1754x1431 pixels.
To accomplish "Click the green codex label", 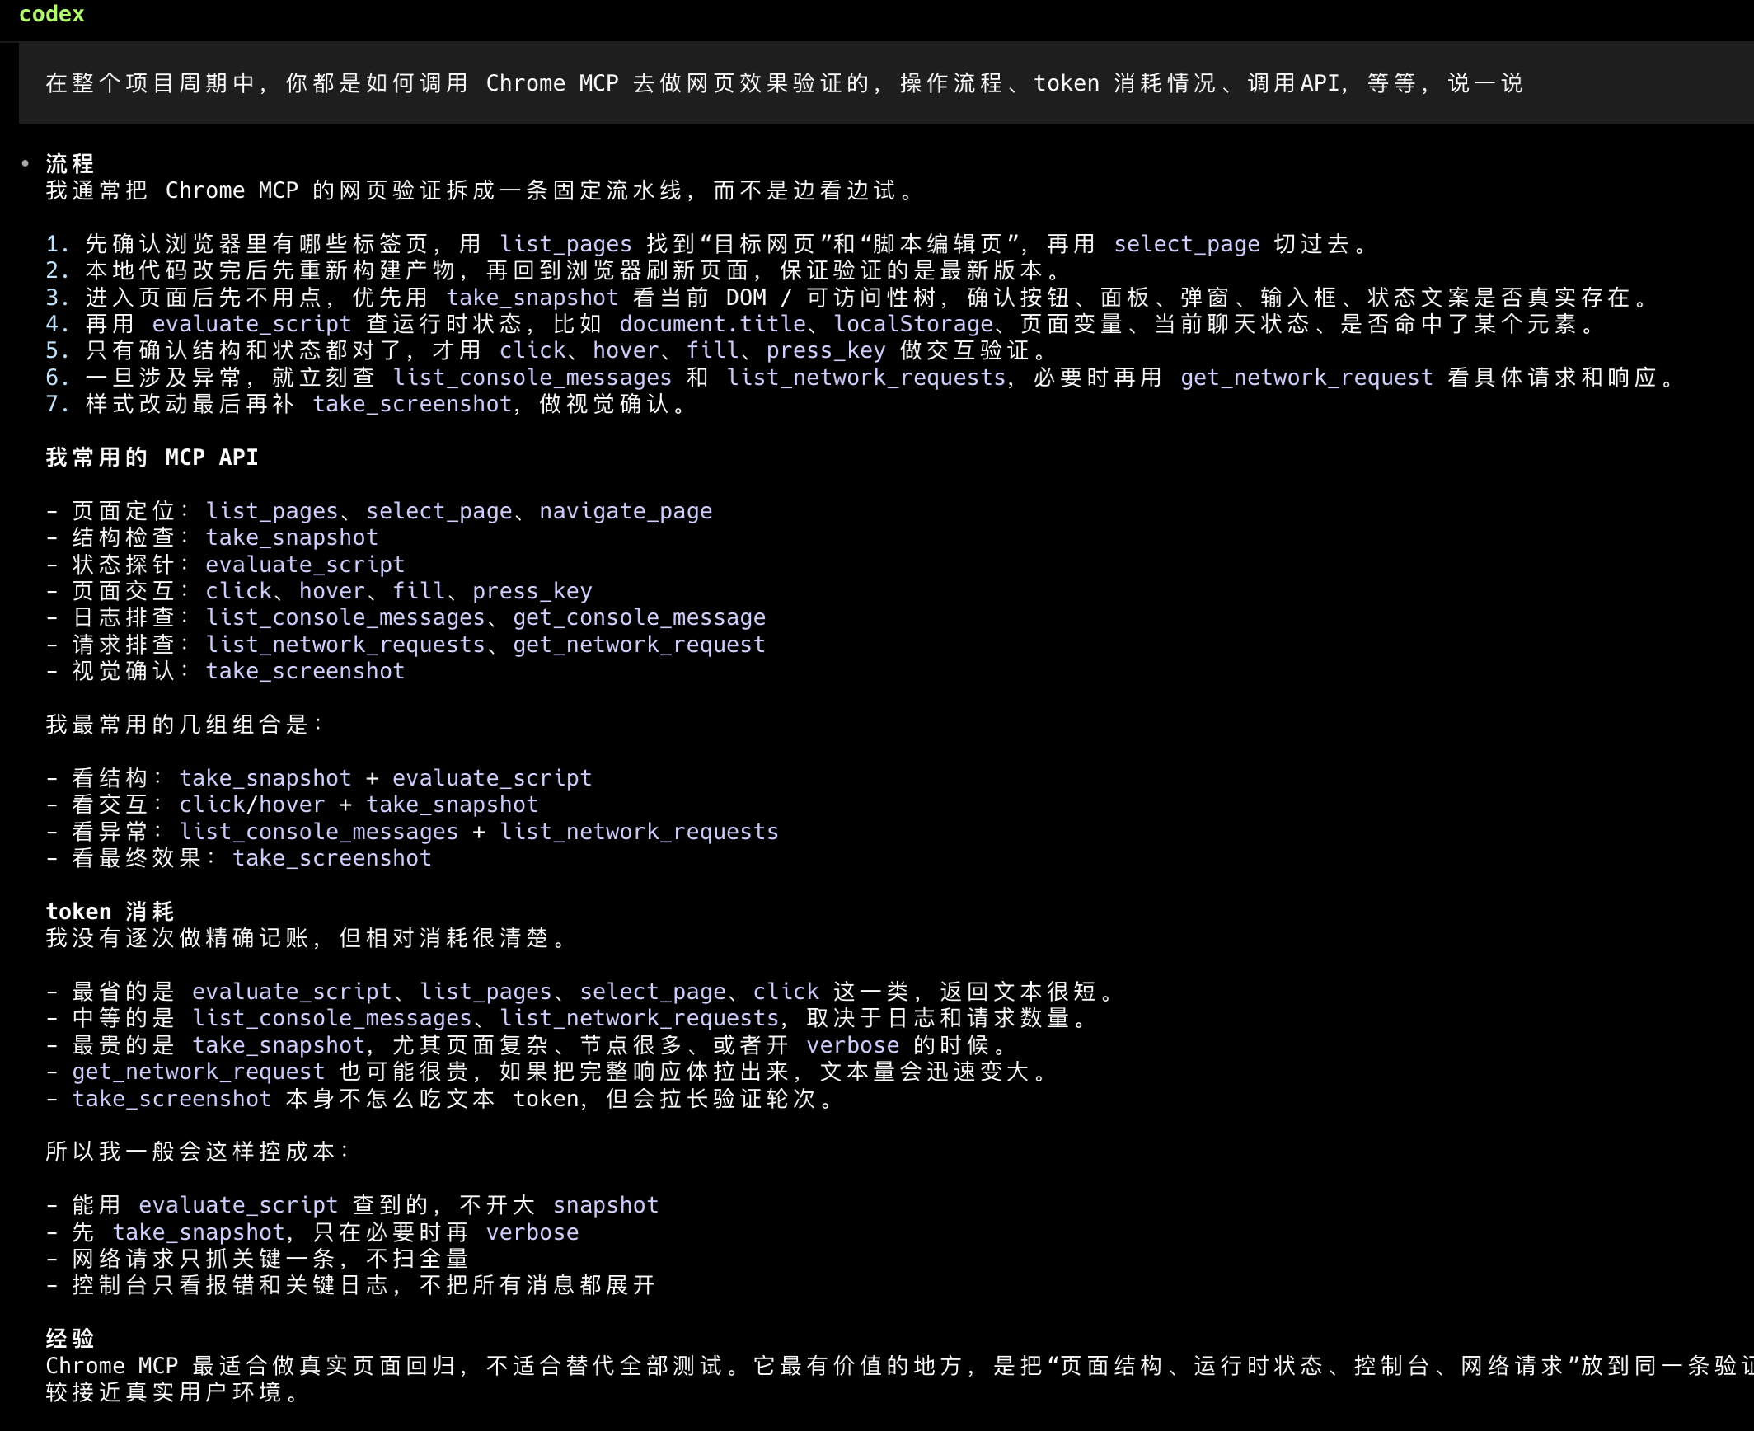I will click(x=51, y=14).
